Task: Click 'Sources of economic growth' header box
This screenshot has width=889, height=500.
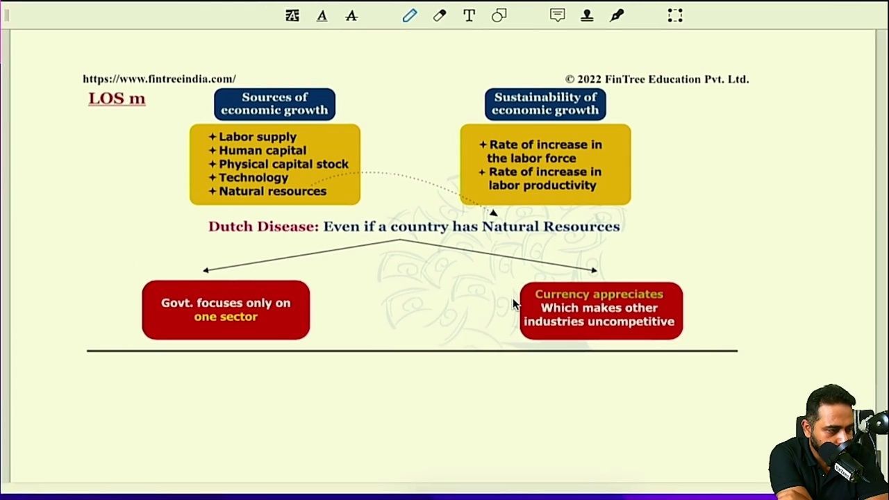Action: tap(274, 103)
